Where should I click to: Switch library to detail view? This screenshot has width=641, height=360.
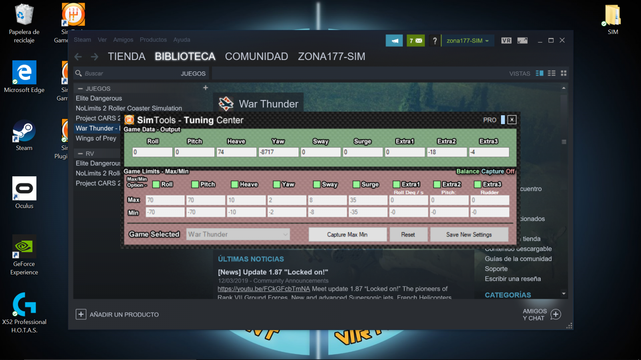pos(540,73)
